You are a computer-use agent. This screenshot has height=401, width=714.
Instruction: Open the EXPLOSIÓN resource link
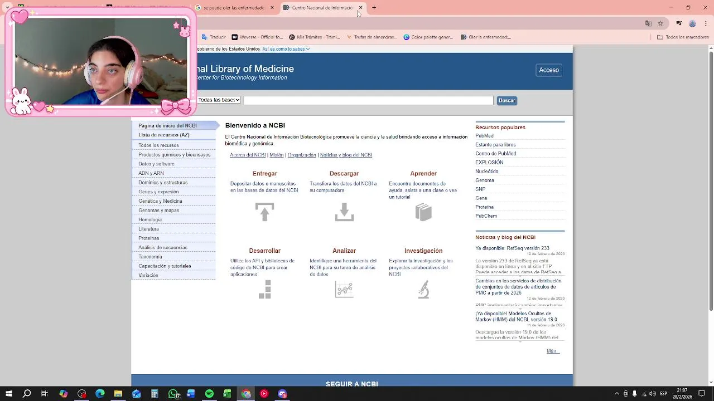point(489,163)
